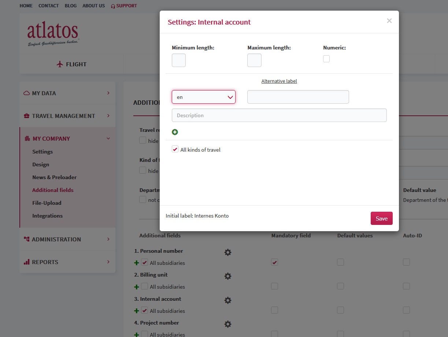
Task: Enable the Numeric checkbox
Action: pos(326,59)
